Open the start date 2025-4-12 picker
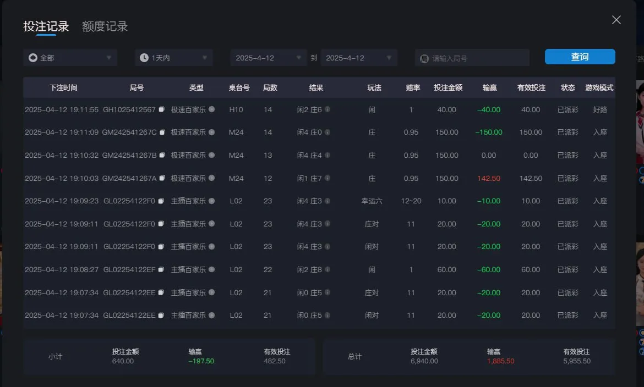Viewport: 644px width, 387px height. [268, 57]
